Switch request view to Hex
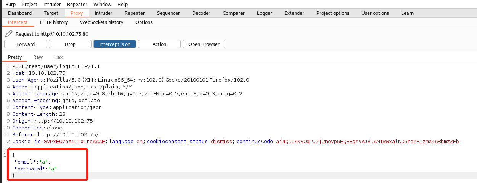The image size is (477, 183). point(58,57)
